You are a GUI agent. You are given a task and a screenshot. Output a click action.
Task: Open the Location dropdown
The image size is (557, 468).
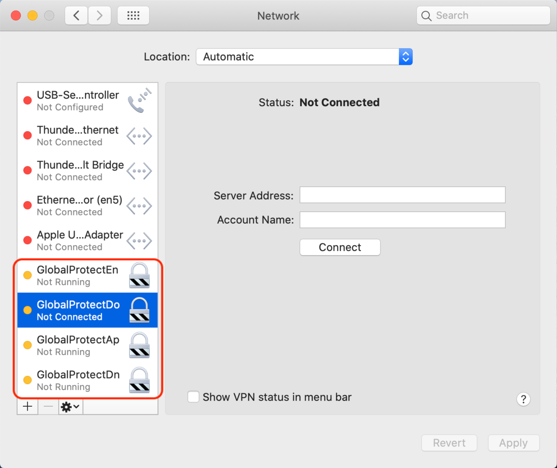click(304, 57)
